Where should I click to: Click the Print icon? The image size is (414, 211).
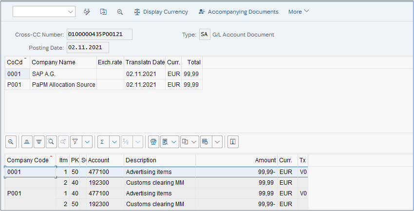tap(153, 142)
